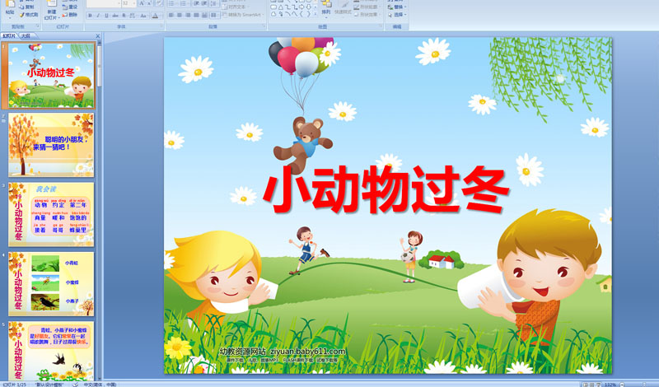659x387 pixels.
Task: Click the title text 小动物过冬 on slide
Action: point(386,190)
